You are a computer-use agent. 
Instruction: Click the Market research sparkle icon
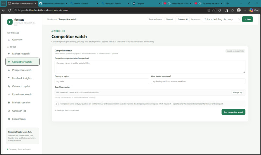[x=9, y=54]
